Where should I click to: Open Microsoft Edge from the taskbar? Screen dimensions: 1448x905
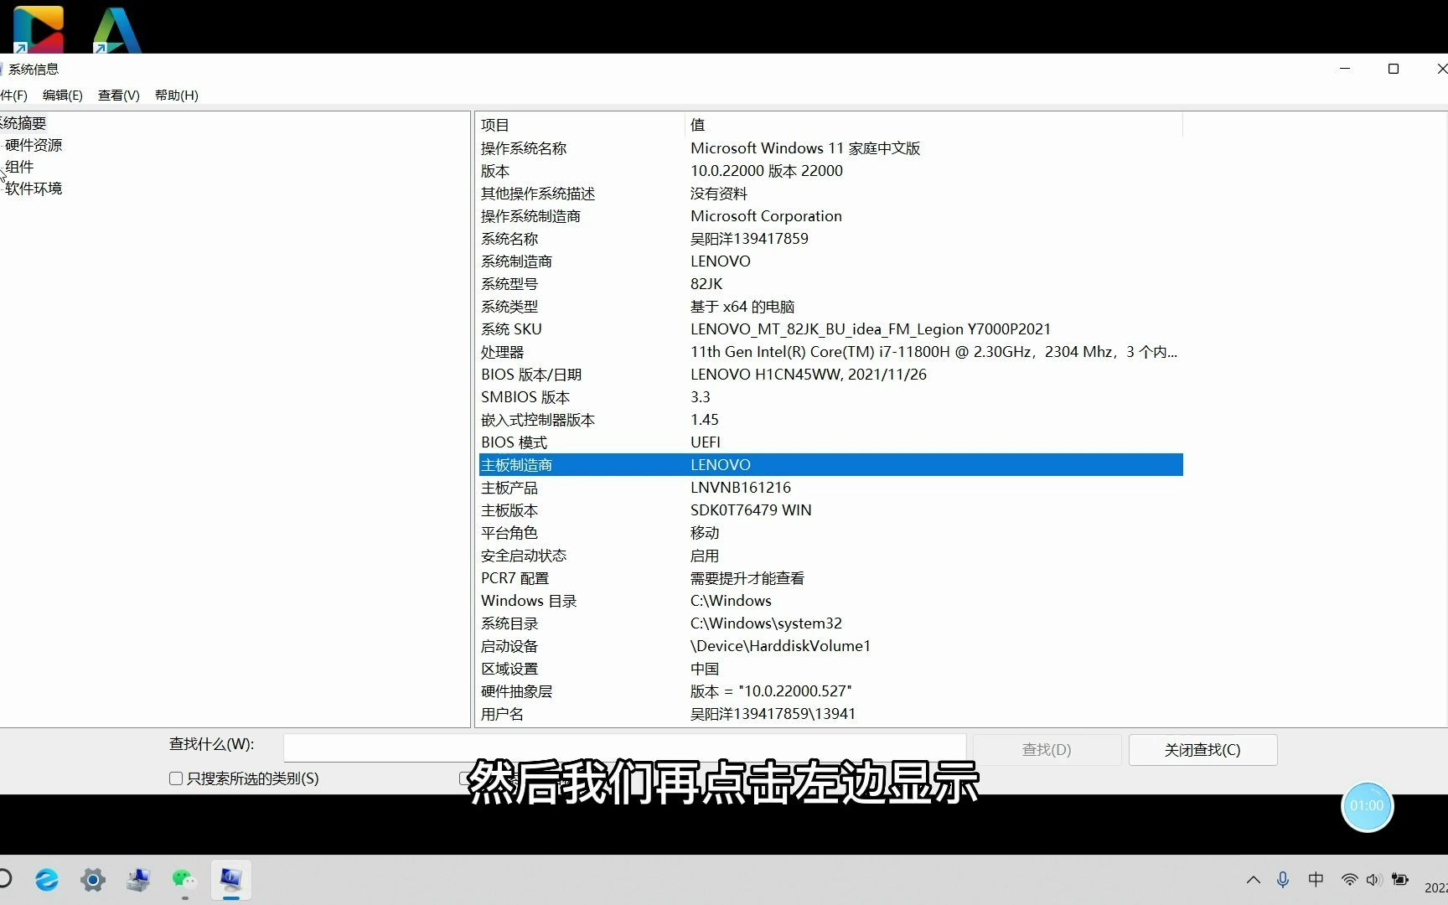click(47, 879)
